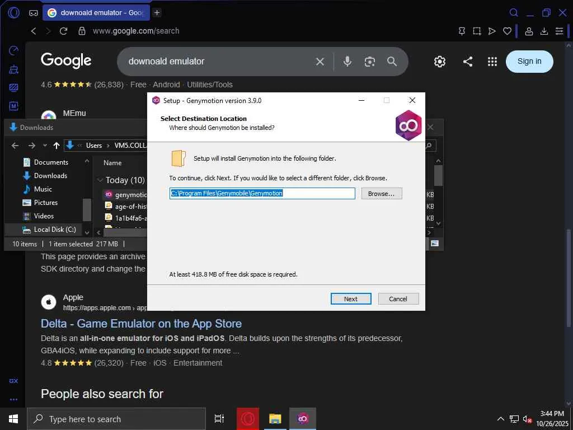Screen dimensions: 573x430
Task: Click the Name column header in Explorer
Action: (x=112, y=163)
